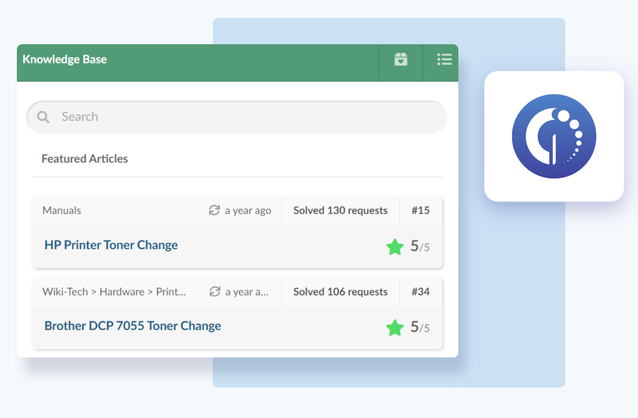Click article number #34
Screen dimensions: 638x418
click(420, 292)
